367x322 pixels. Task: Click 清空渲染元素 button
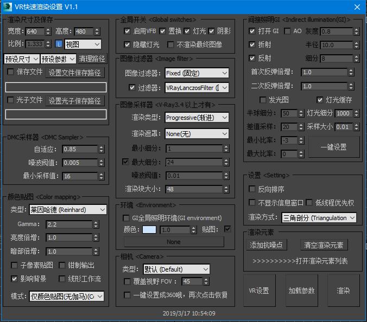click(x=324, y=245)
